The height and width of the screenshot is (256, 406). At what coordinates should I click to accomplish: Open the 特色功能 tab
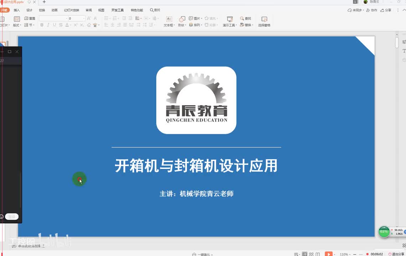click(x=137, y=10)
